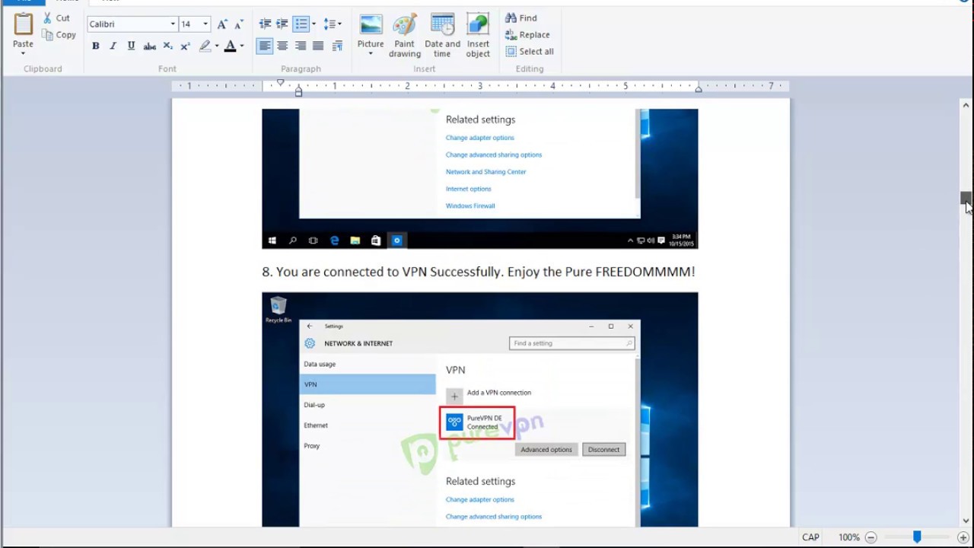This screenshot has width=974, height=548.
Task: Increase the paragraph indent
Action: pos(282,24)
